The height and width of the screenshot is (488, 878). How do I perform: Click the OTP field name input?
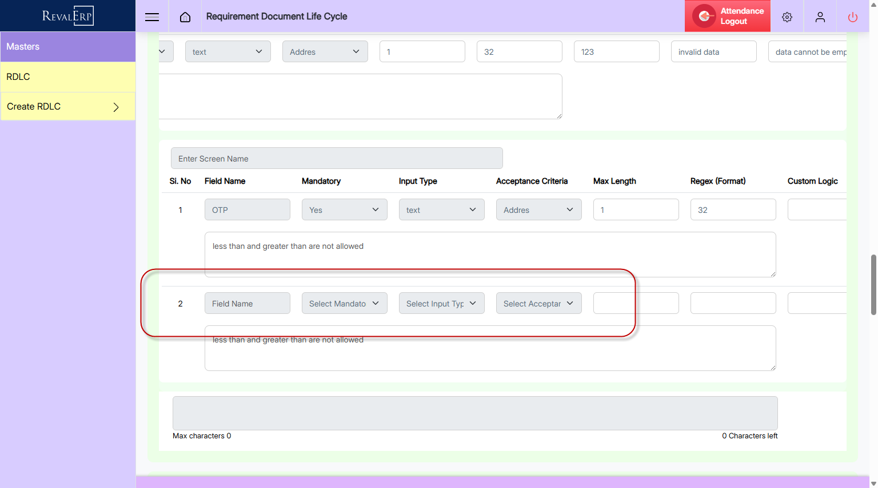(x=247, y=210)
